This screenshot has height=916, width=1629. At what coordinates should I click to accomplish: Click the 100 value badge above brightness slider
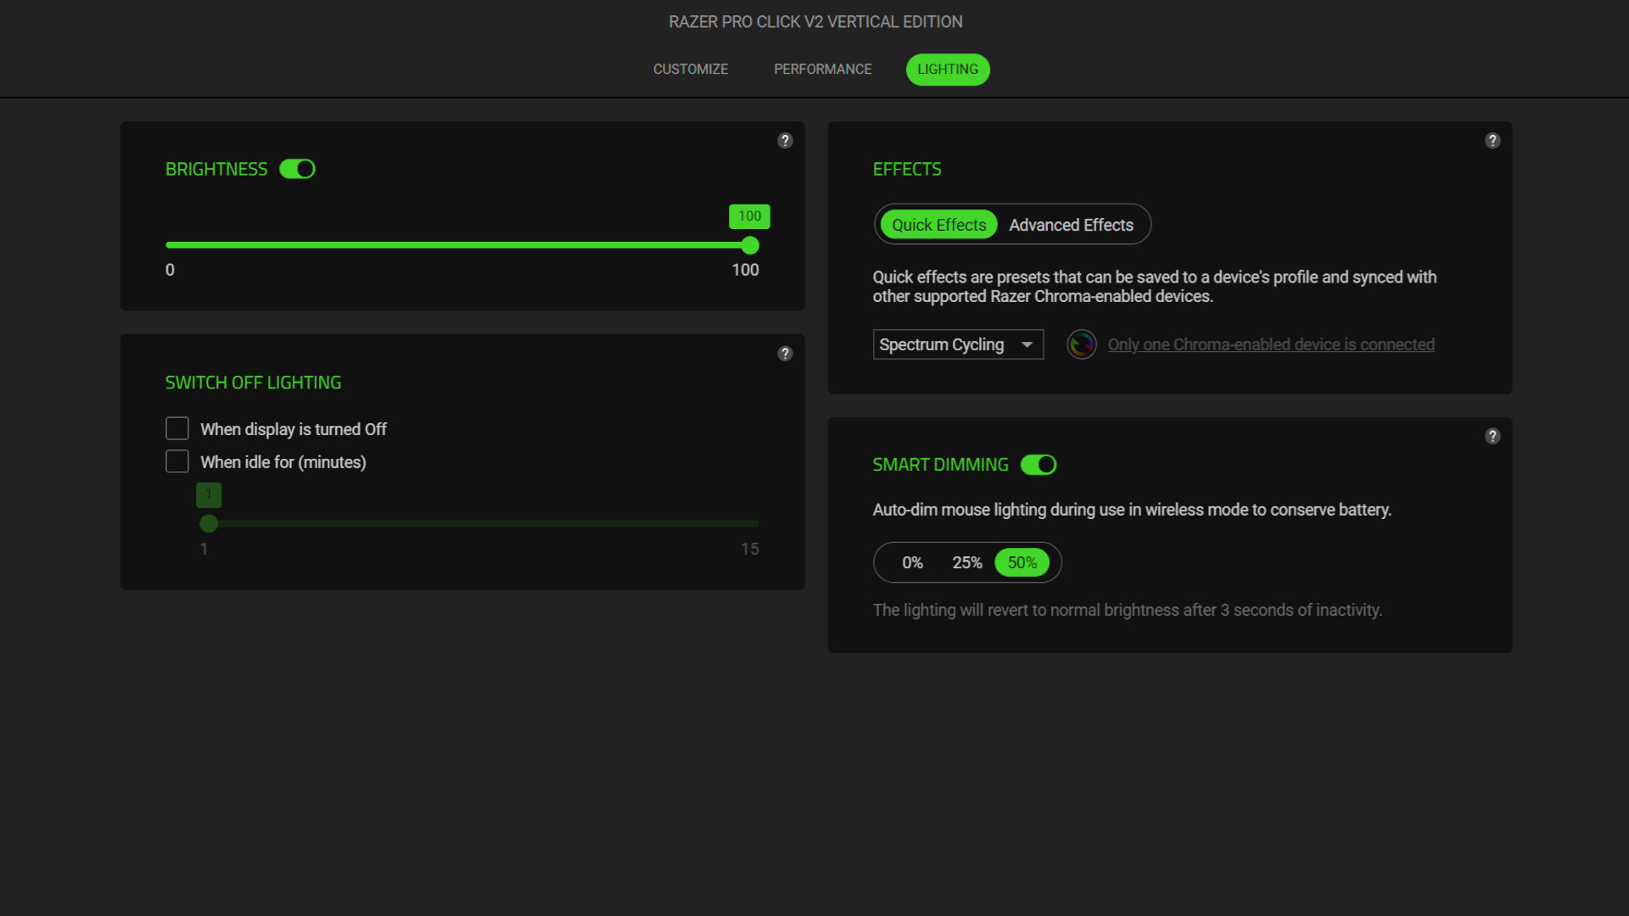click(749, 216)
